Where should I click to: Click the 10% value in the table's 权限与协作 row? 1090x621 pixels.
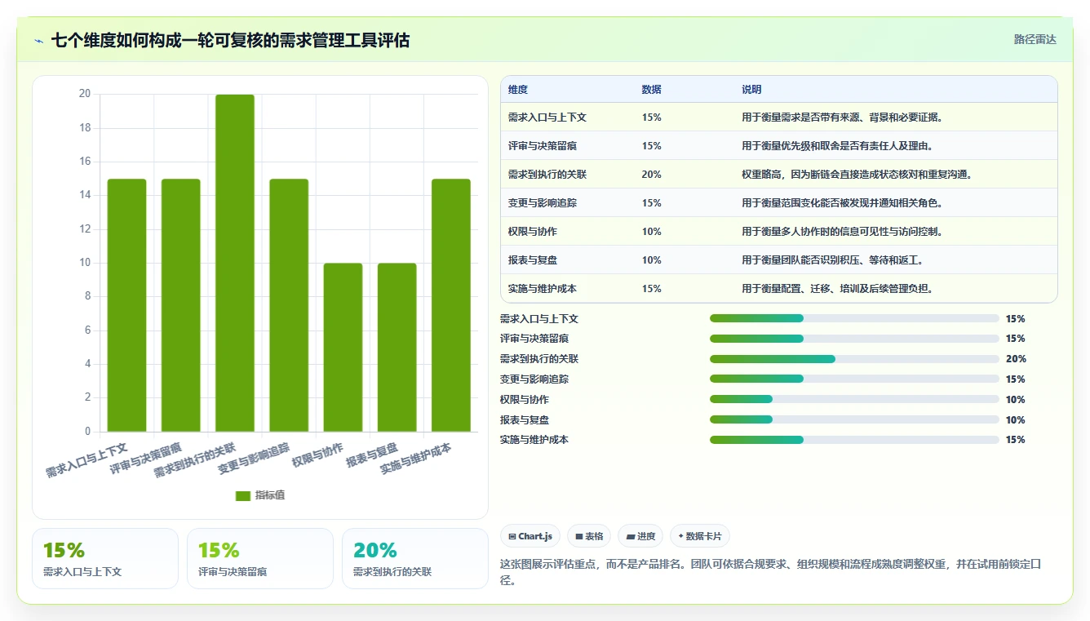coord(652,232)
